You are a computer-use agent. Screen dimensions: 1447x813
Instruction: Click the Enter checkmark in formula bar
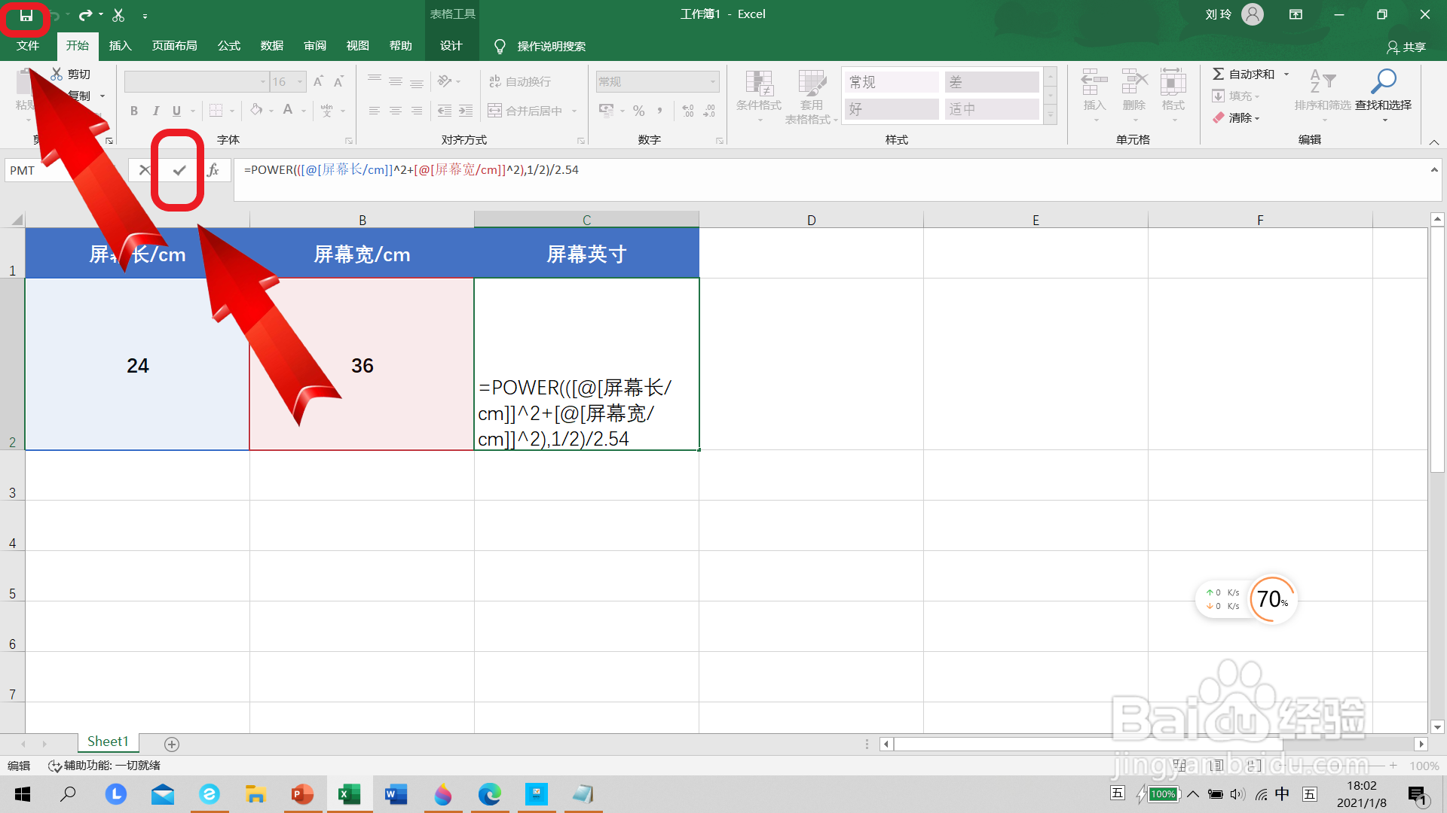[179, 171]
